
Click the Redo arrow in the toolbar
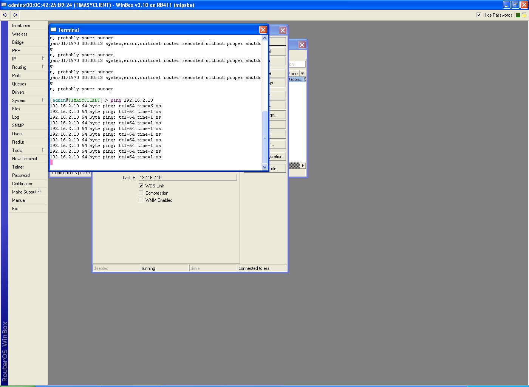pos(15,15)
